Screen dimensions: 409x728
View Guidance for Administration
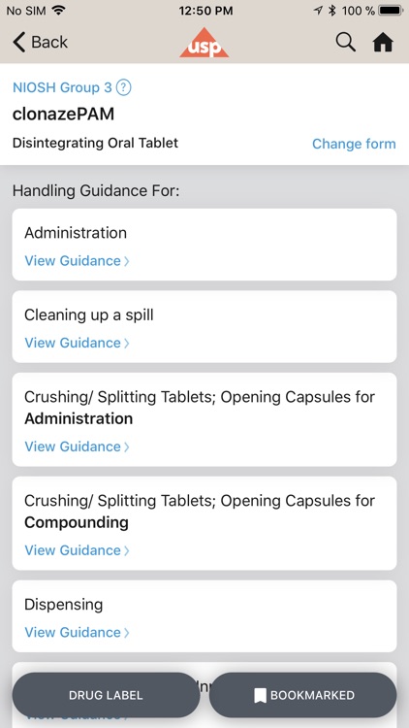pos(77,260)
